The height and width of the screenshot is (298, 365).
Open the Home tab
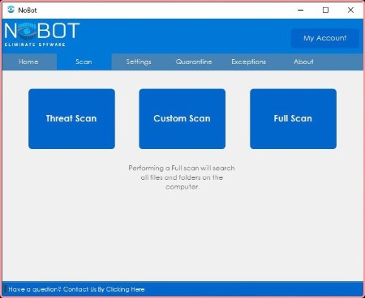[29, 62]
